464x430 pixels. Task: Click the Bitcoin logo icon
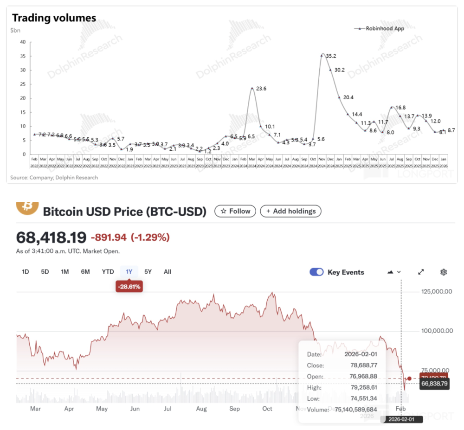[x=27, y=206]
